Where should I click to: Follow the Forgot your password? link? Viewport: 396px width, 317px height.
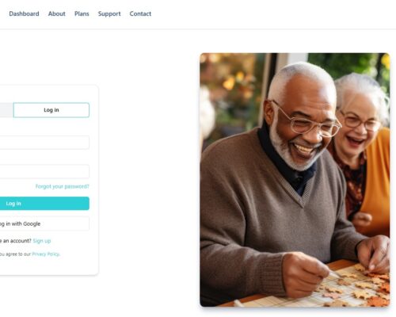point(63,186)
